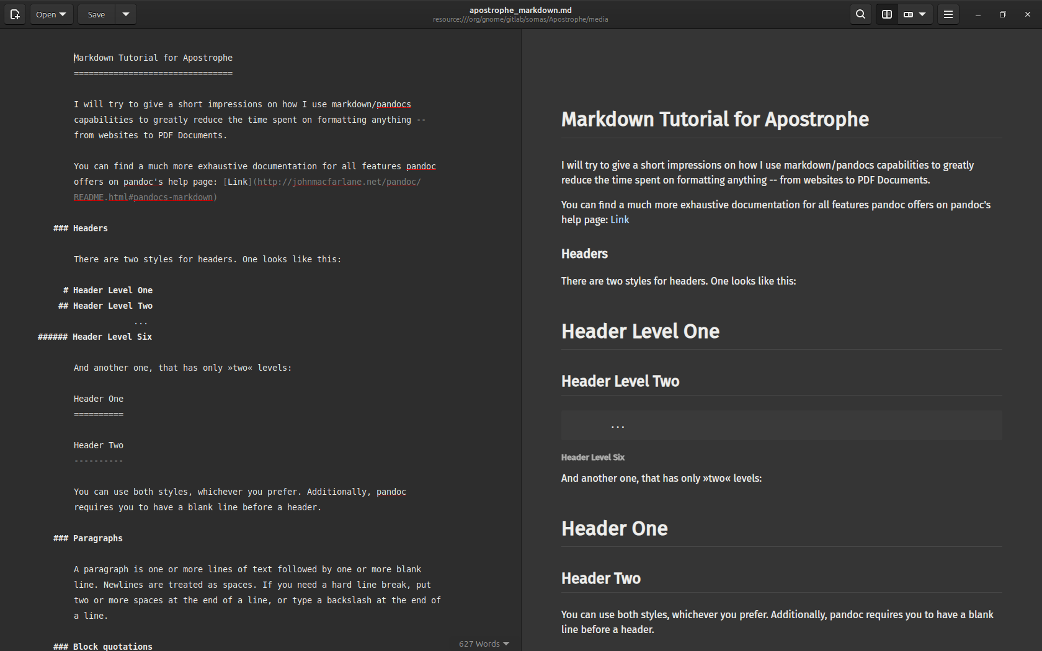Click the '...' code block in preview

pyautogui.click(x=781, y=426)
